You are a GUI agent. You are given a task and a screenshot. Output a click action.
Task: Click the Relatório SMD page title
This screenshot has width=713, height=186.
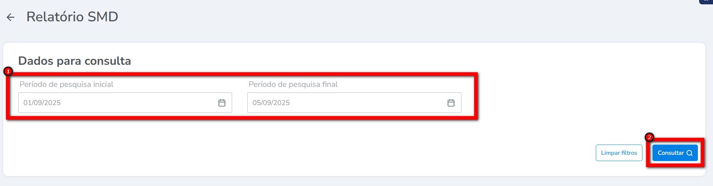click(x=72, y=17)
